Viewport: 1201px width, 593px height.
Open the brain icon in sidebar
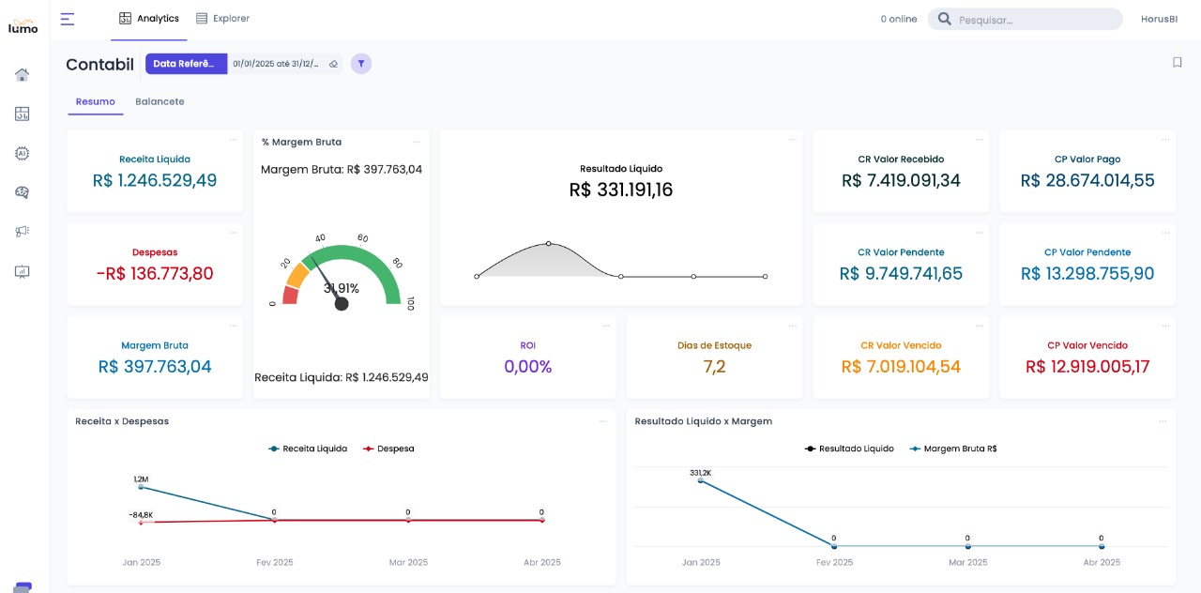point(23,192)
